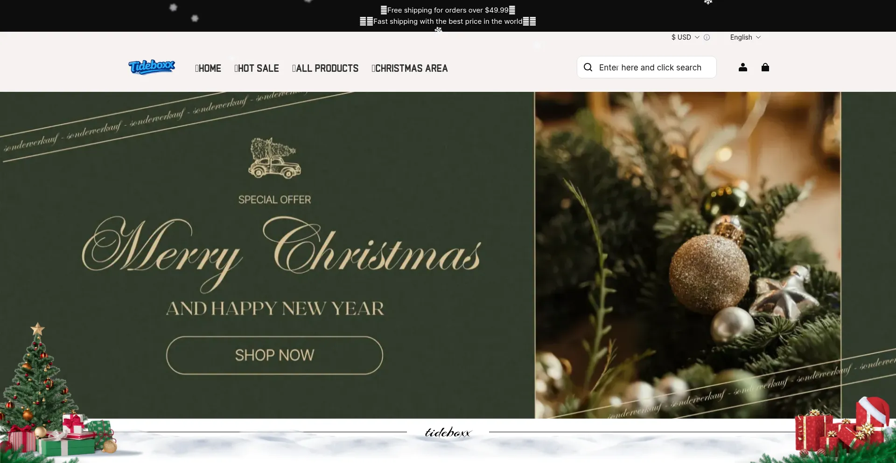Viewport: 896px width, 463px height.
Task: Click the chevron next to English
Action: pos(758,37)
